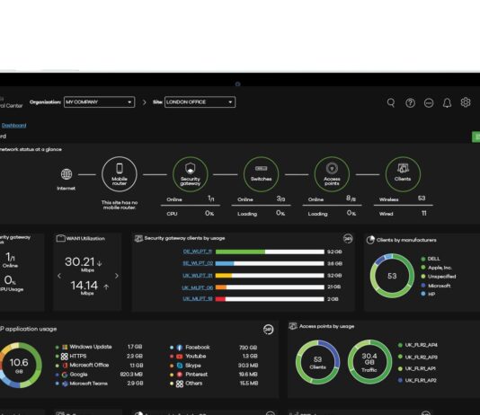Click the Skype application icon

[180, 366]
